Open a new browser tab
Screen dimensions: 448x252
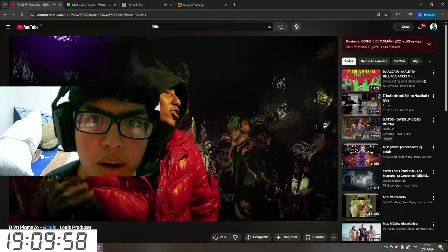tap(234, 5)
